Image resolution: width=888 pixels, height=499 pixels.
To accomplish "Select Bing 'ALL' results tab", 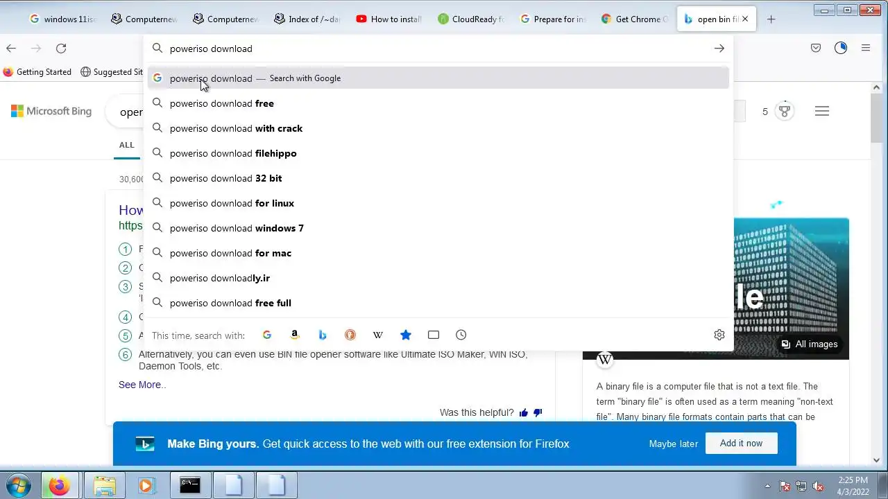I will point(126,145).
